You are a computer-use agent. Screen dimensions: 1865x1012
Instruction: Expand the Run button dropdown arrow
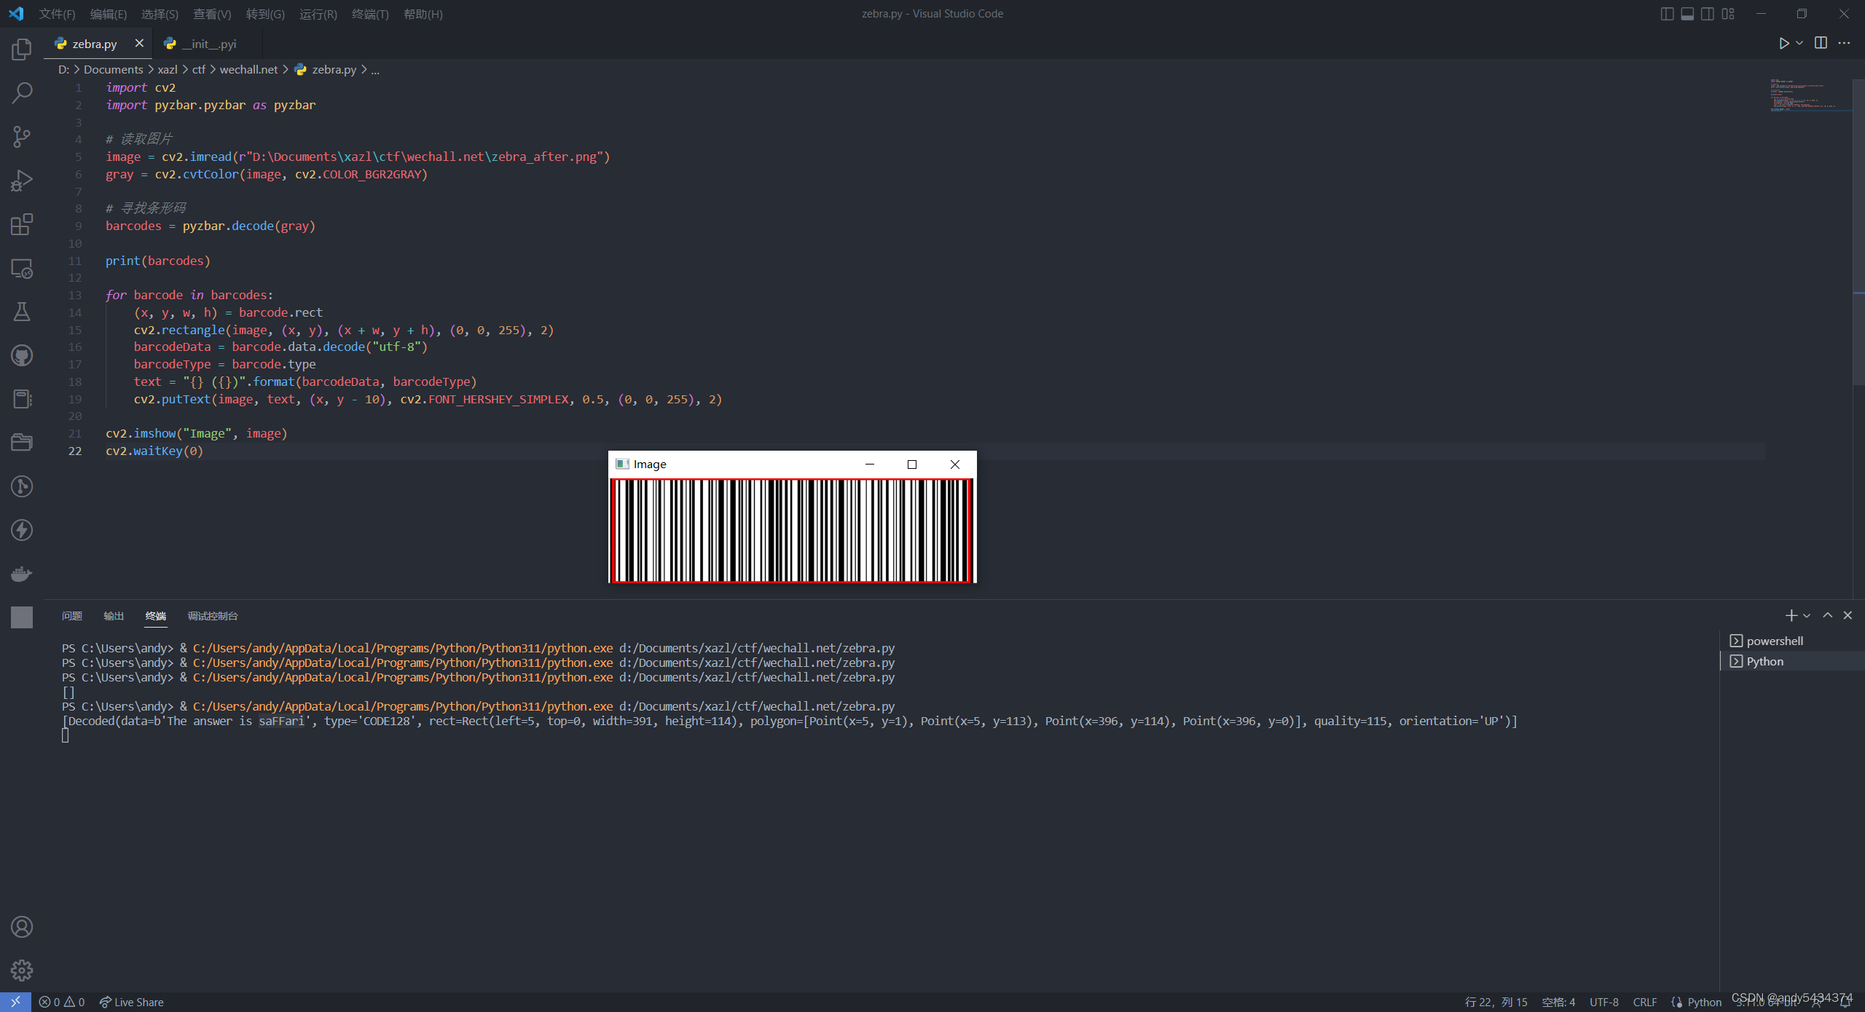[1799, 44]
